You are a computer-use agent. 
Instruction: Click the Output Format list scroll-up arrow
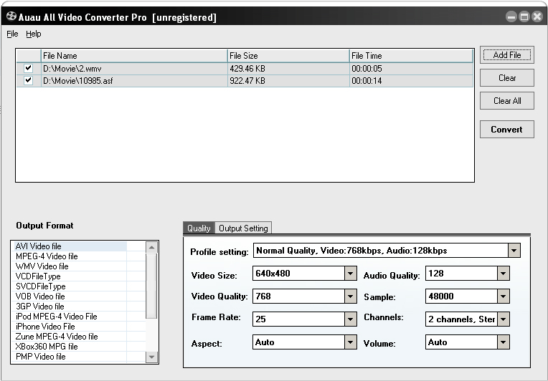click(151, 247)
